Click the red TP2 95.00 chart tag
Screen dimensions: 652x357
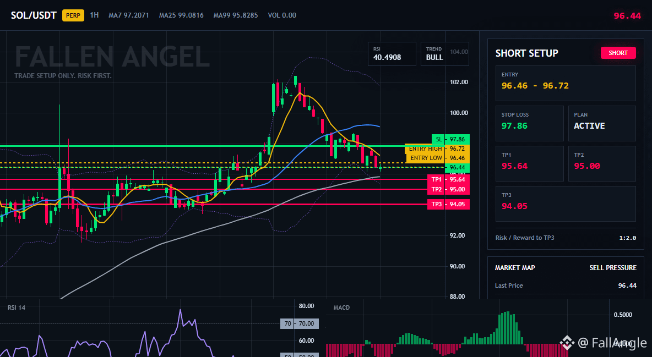(448, 190)
